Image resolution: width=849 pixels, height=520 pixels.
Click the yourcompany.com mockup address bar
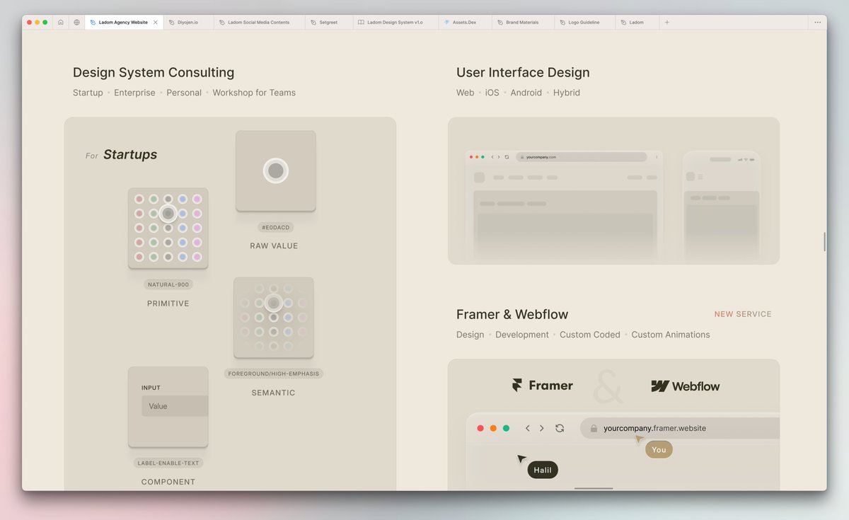[581, 157]
